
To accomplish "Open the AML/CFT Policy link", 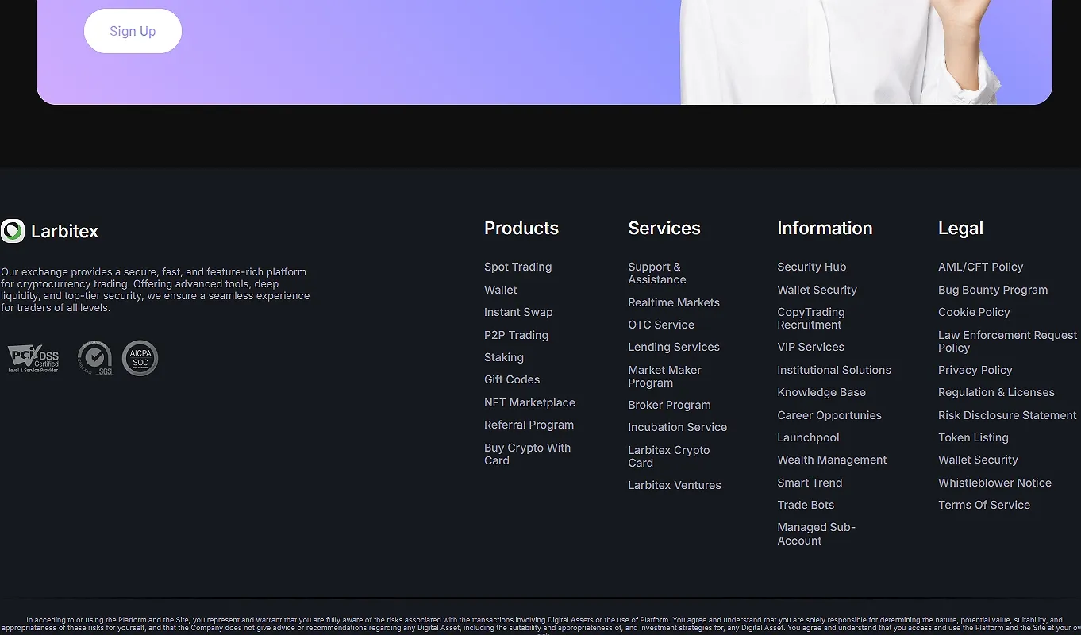I will click(980, 267).
